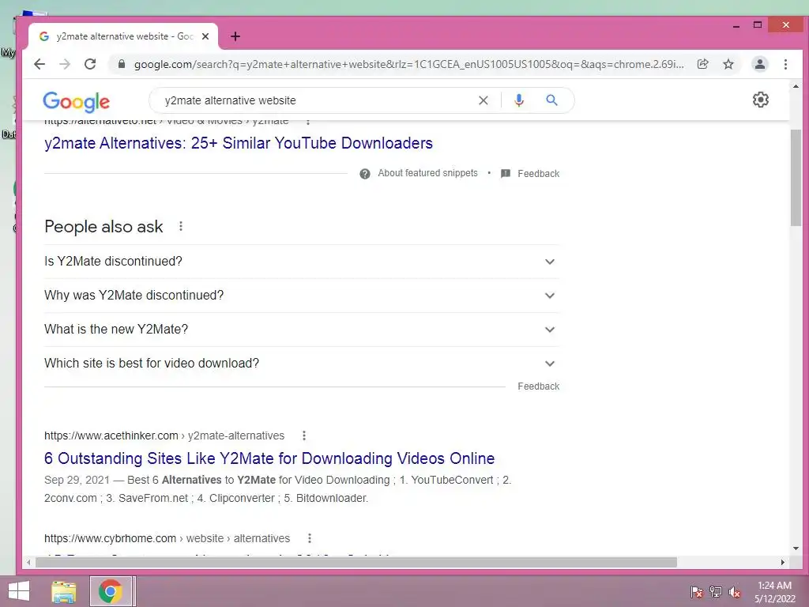Open People also ask options menu
The width and height of the screenshot is (809, 607).
pos(181,226)
